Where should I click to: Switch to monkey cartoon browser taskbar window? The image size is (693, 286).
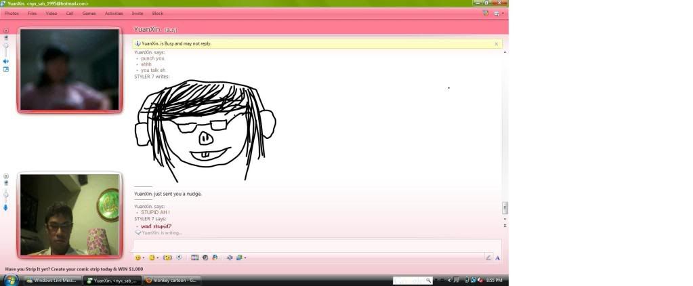[x=172, y=281]
